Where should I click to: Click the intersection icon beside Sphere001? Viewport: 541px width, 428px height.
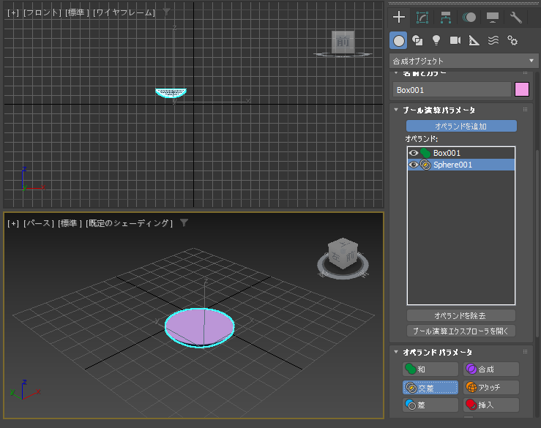pos(425,165)
